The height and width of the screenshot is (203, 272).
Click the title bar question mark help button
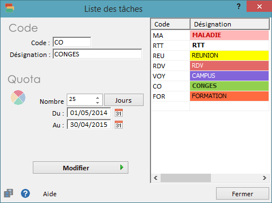[239, 6]
